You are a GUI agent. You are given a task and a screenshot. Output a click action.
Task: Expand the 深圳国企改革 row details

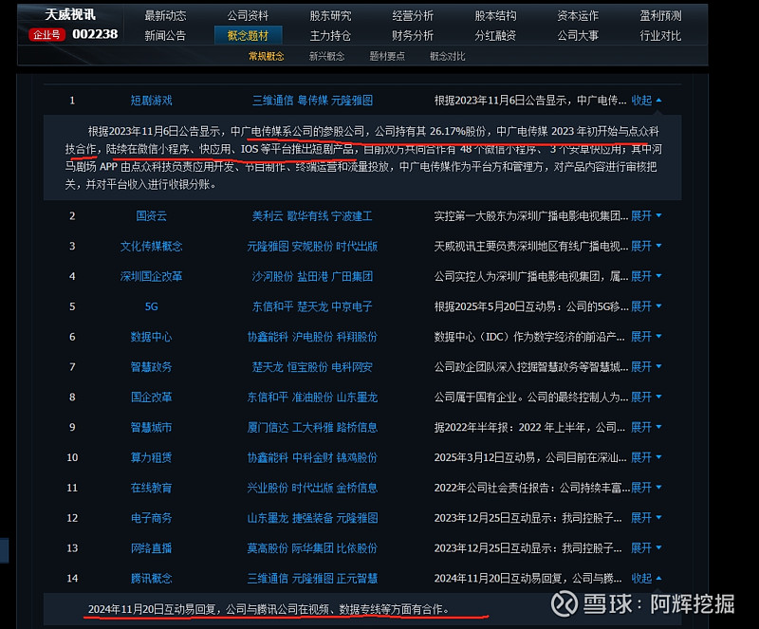(x=646, y=276)
